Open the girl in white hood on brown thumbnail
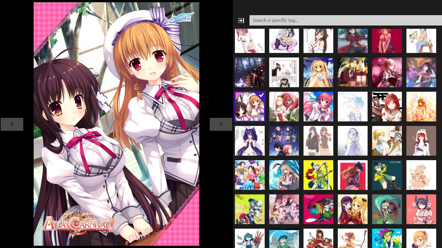Viewport: 442px width, 248px height. coord(421,141)
